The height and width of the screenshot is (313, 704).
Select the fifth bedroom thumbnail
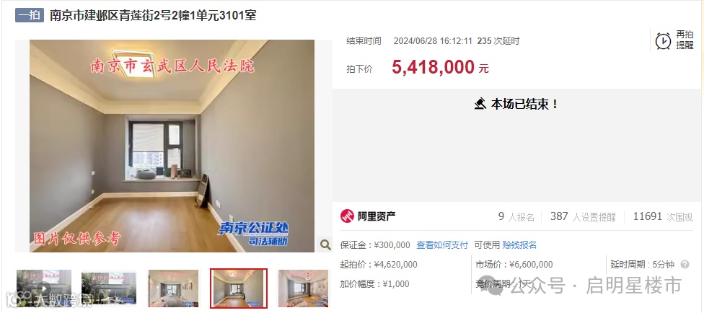click(x=303, y=288)
